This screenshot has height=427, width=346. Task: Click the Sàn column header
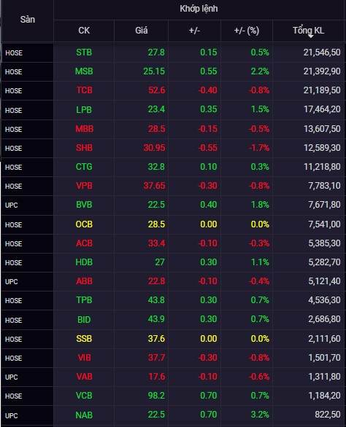tap(28, 20)
